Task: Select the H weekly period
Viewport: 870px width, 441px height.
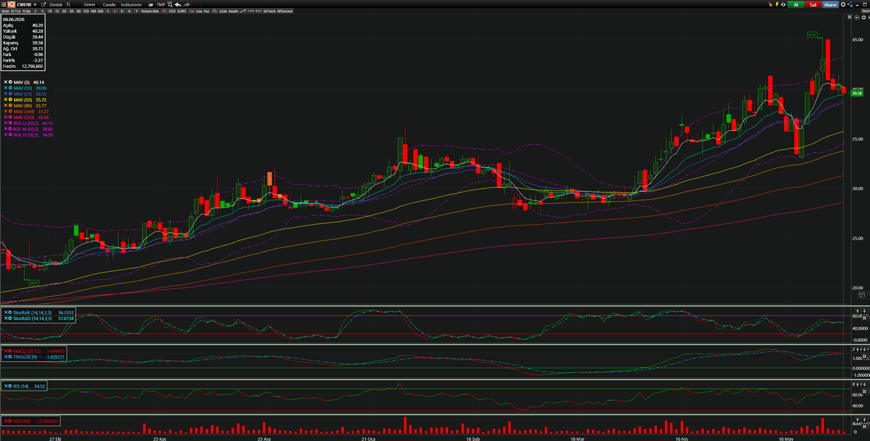Action: pos(122,11)
